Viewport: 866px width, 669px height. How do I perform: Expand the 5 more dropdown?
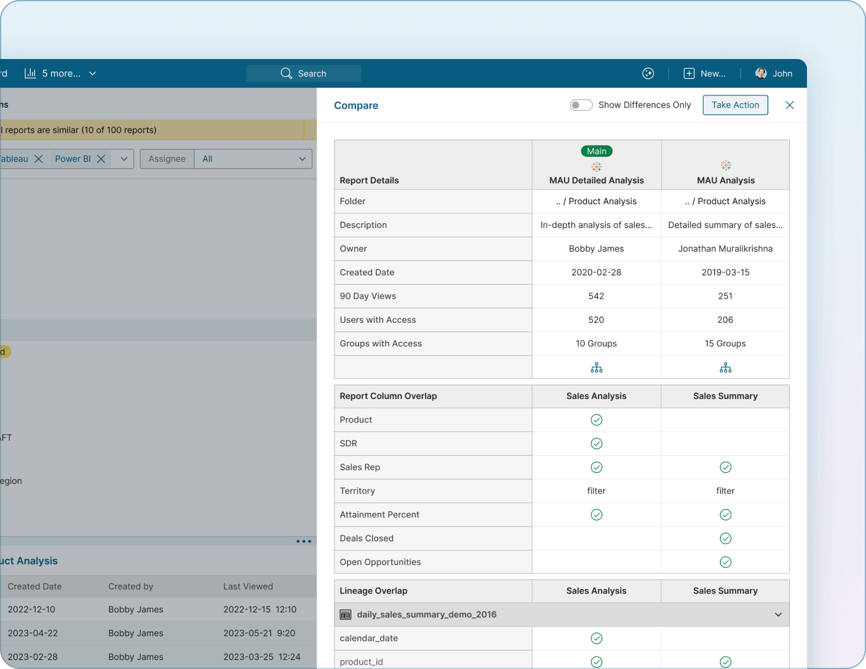(92, 73)
